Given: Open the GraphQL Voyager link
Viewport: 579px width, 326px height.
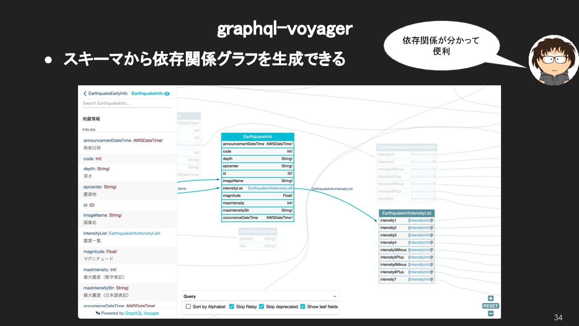Looking at the screenshot, I should (142, 313).
